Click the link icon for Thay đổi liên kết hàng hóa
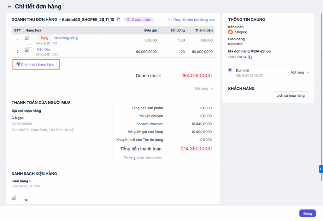 point(170,20)
